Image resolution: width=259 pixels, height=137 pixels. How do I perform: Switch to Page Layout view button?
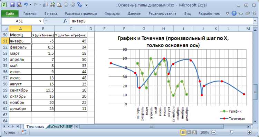point(189,133)
